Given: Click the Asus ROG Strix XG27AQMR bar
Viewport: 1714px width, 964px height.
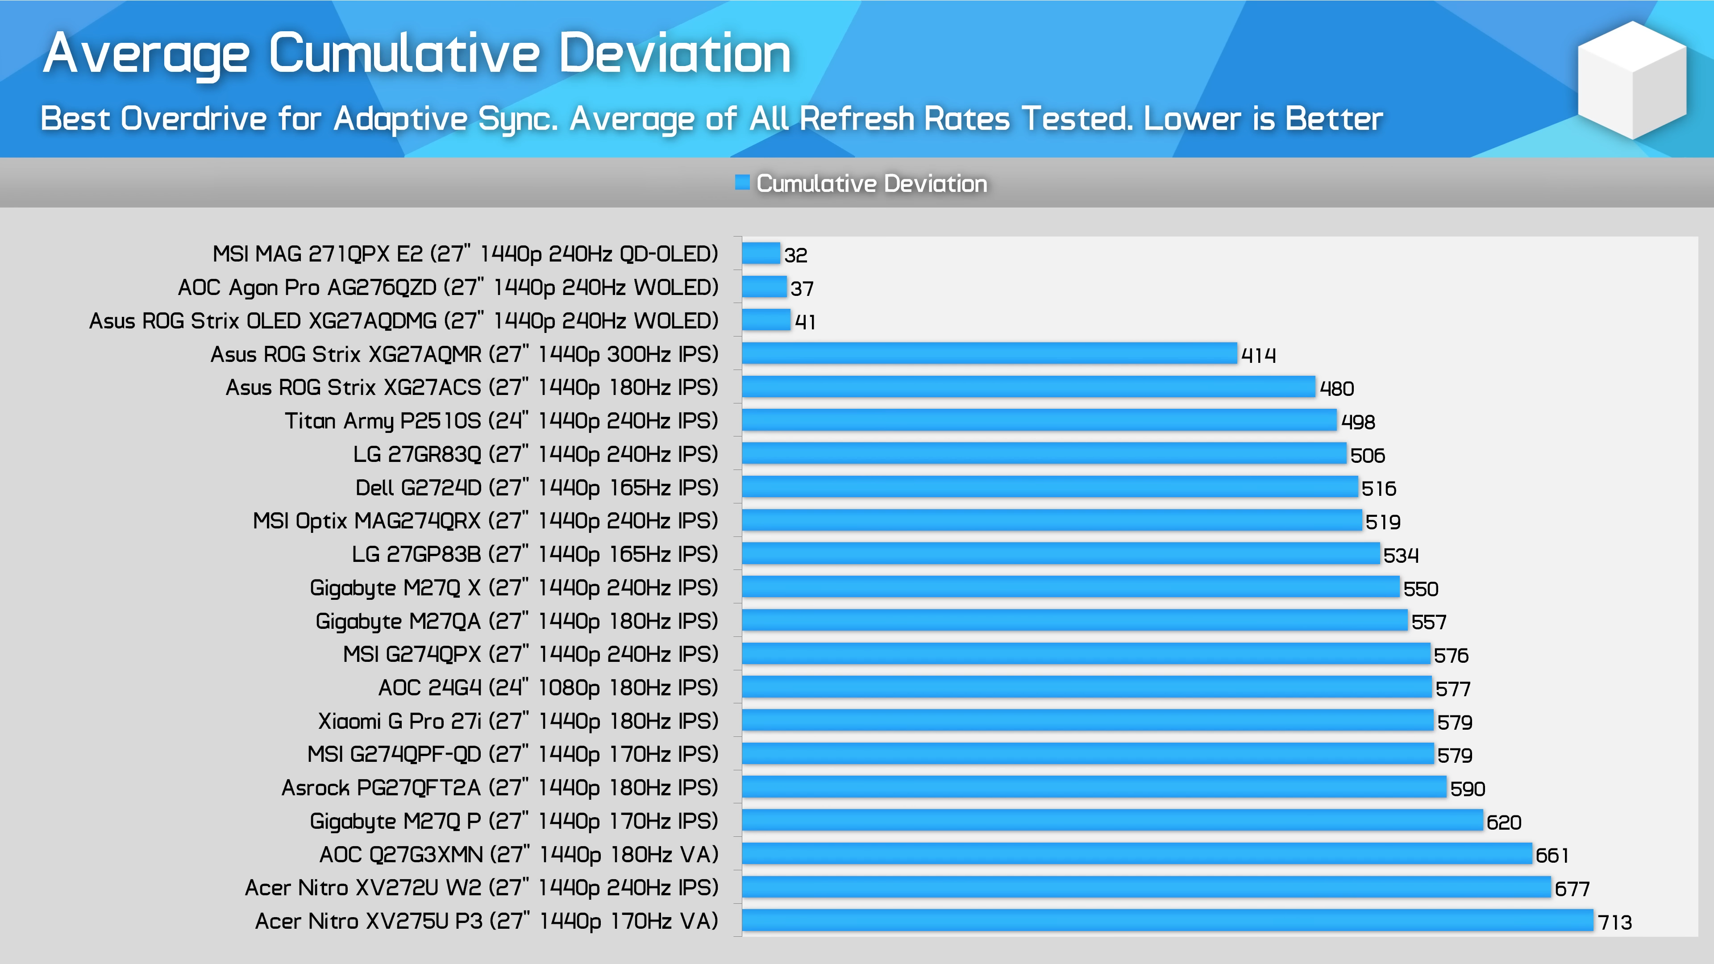Looking at the screenshot, I should [990, 353].
